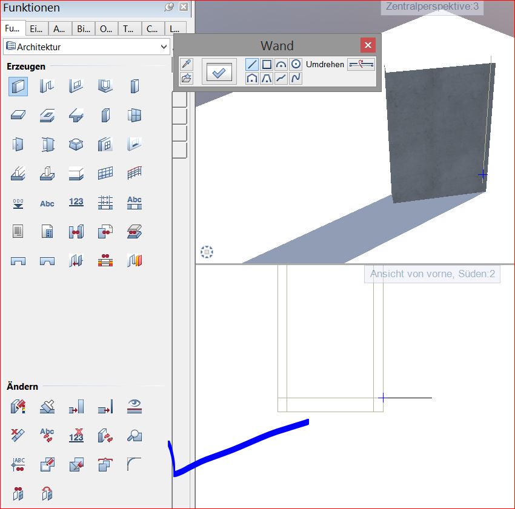515x509 pixels.
Task: Click the 123 dimension label tool in Erzeugen
Action: pyautogui.click(x=76, y=202)
